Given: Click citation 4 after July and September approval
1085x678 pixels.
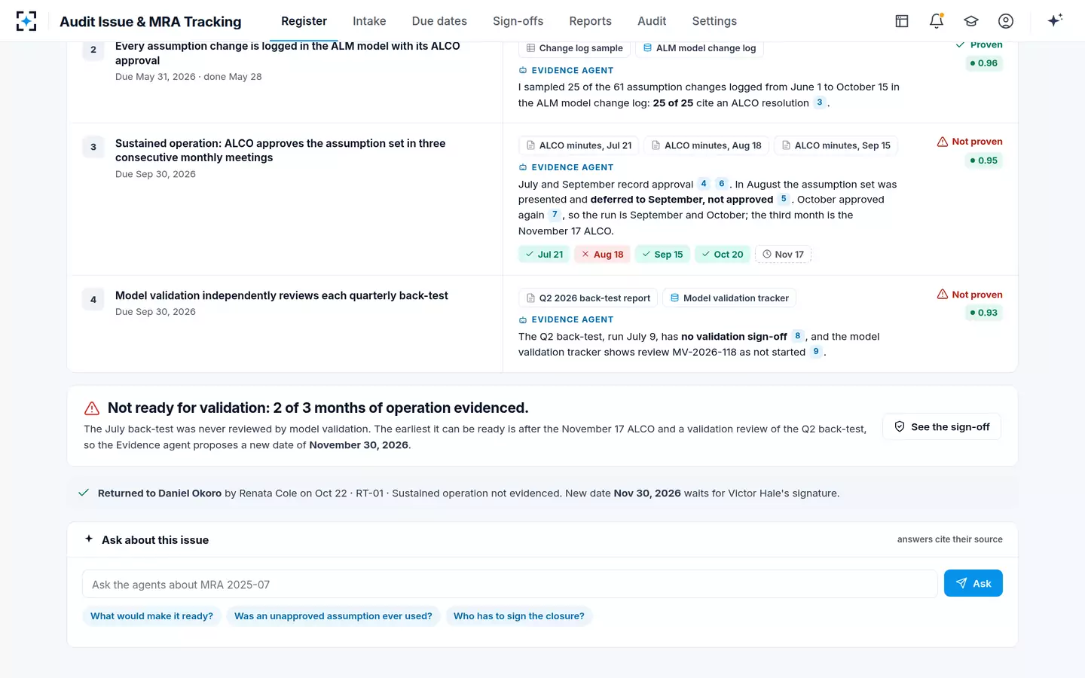Looking at the screenshot, I should pos(704,184).
